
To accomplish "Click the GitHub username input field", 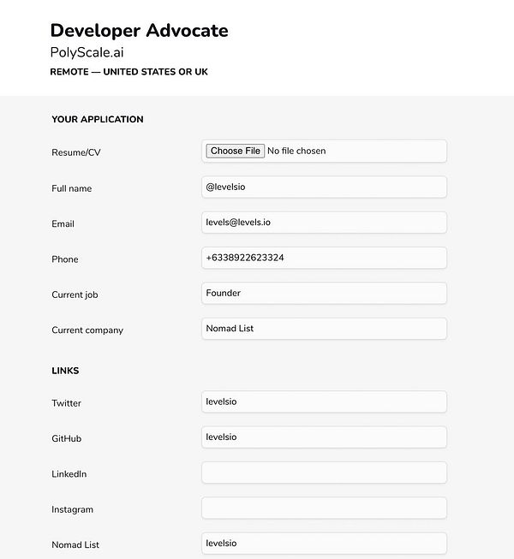I will pos(324,437).
